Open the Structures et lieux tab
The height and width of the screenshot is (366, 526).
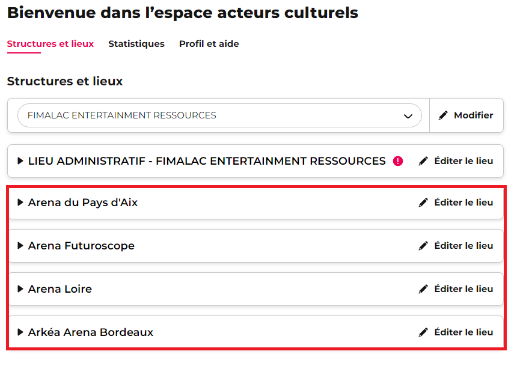50,44
